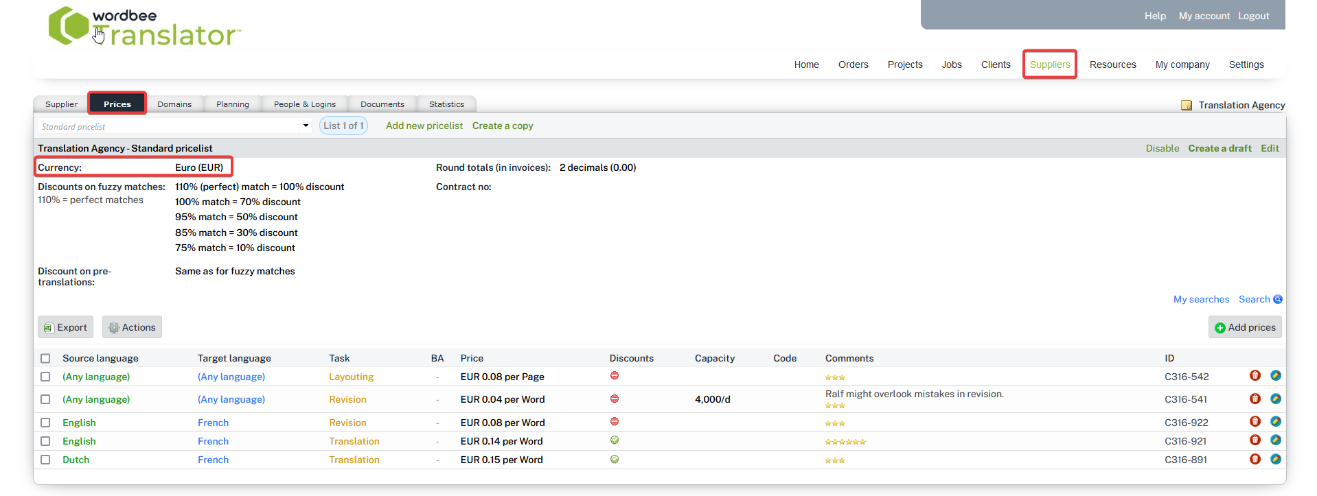This screenshot has width=1317, height=496.
Task: Click the Search magnifier icon
Action: pos(1277,299)
